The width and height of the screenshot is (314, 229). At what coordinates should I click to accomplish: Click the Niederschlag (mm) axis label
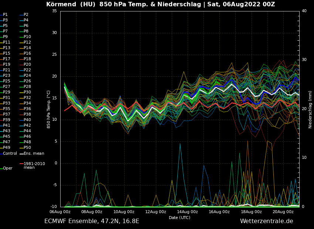(310, 109)
